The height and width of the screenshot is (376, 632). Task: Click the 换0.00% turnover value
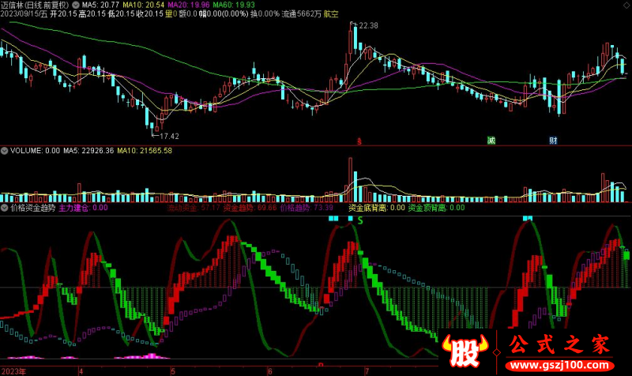click(x=265, y=14)
